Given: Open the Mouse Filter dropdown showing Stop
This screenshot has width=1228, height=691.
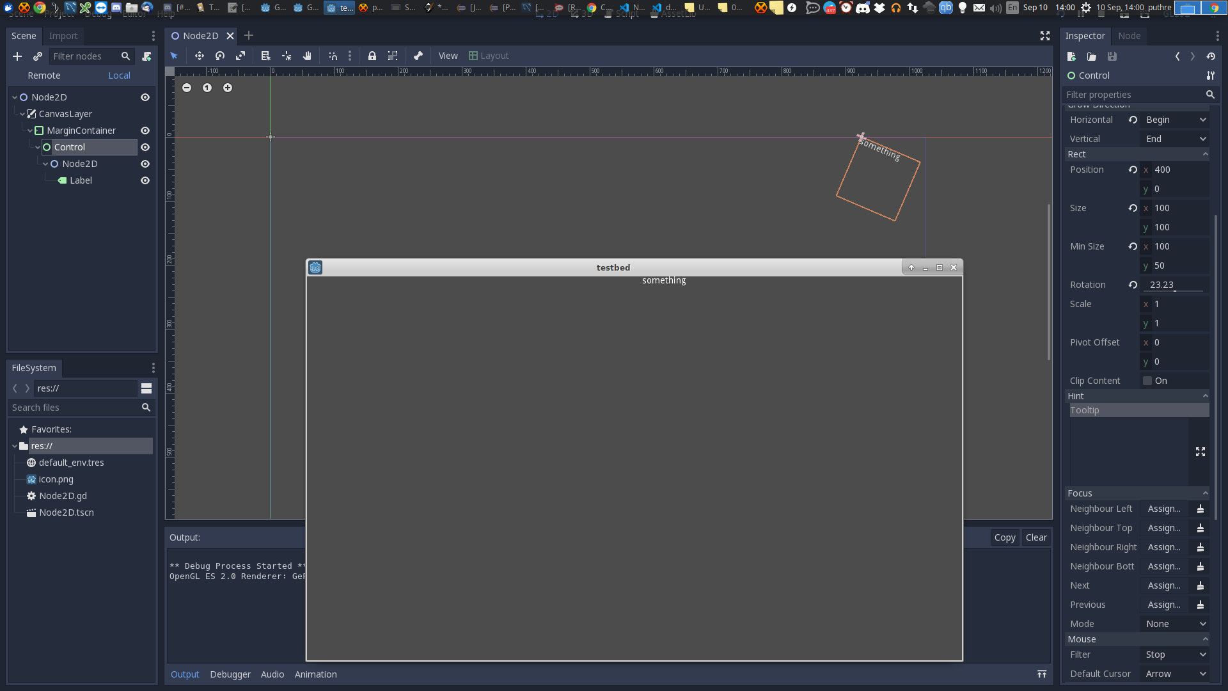Looking at the screenshot, I should (1175, 655).
